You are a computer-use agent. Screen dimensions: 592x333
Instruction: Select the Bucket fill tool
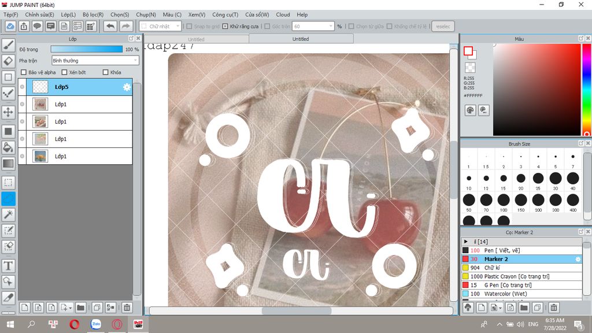(8, 147)
